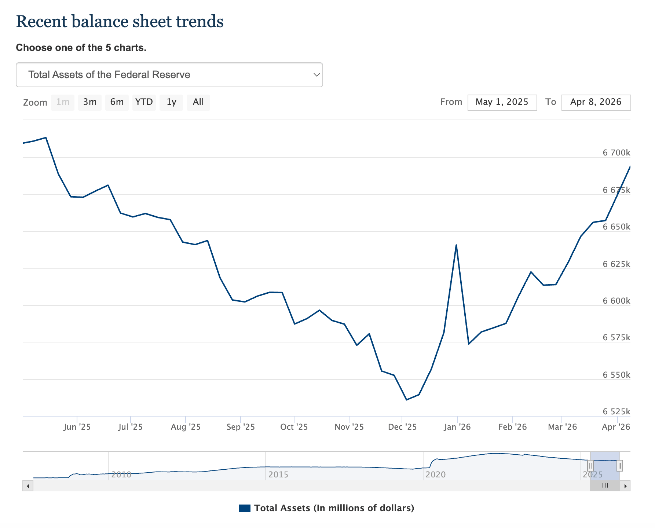Click the right navigator range handle
This screenshot has width=655, height=528.
point(620,466)
